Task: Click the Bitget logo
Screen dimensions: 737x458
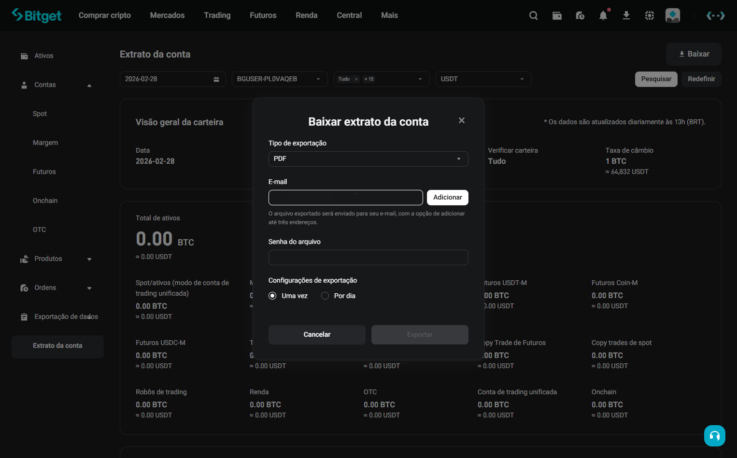Action: pyautogui.click(x=36, y=15)
